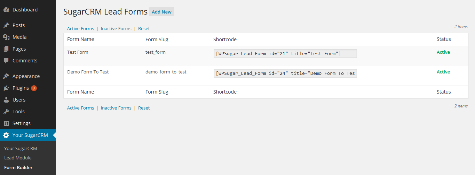
Task: Filter by top Active Forms link
Action: [80, 28]
